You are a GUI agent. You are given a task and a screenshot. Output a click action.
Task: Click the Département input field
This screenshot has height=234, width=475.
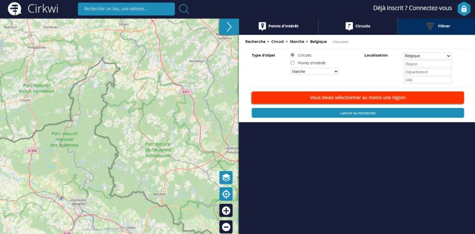[x=427, y=72]
